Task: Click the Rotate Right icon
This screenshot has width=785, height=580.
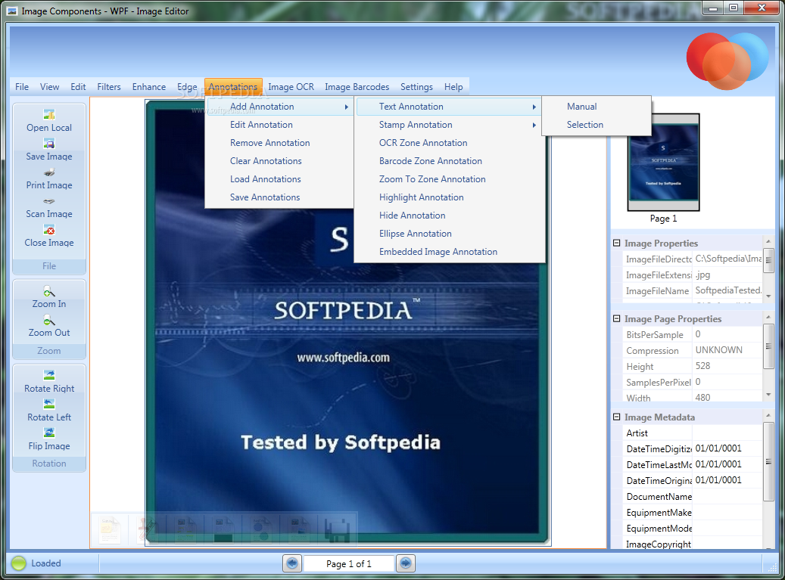Action: (x=49, y=375)
